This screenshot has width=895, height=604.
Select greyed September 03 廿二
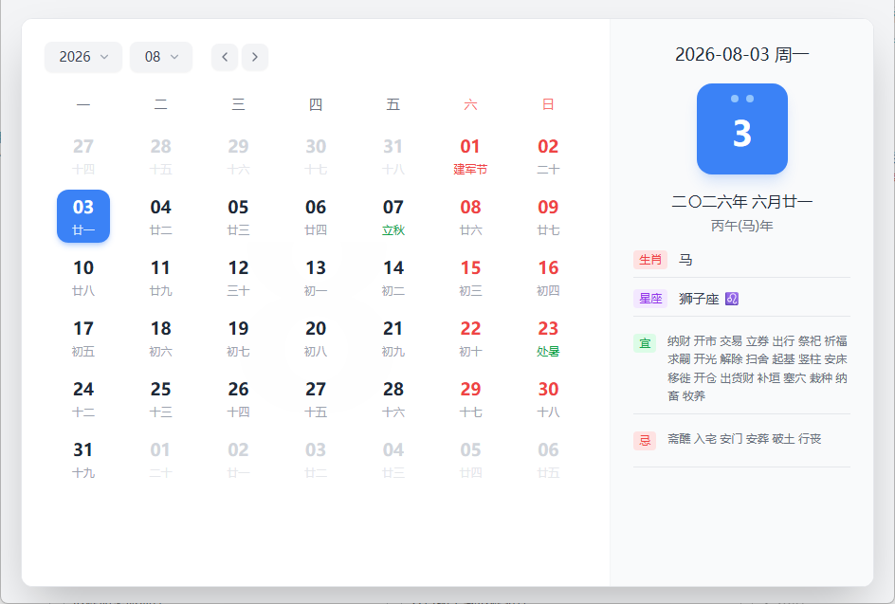[316, 459]
